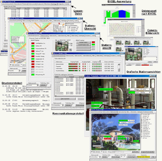Click Druck 2.08 Bar gauge in Pumpwerk photo

140,92
